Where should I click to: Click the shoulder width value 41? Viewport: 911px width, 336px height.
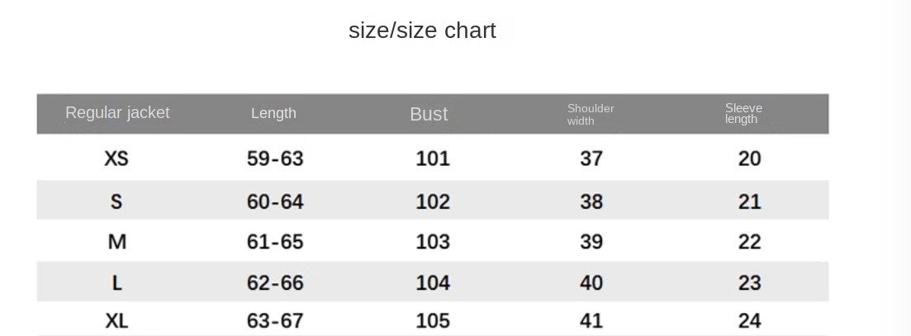591,321
